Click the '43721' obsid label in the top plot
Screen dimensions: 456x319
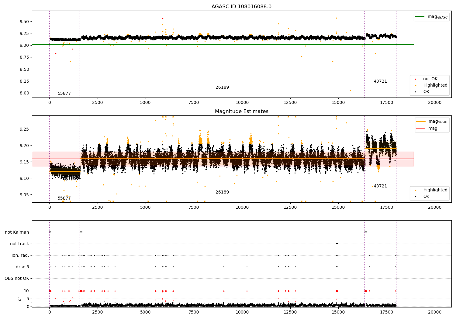[380, 81]
